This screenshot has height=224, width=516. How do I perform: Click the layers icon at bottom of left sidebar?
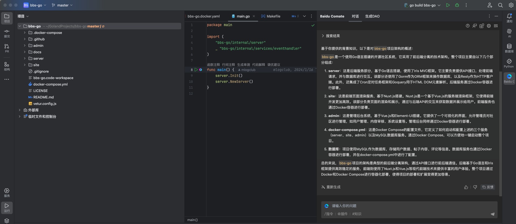pyautogui.click(x=7, y=221)
